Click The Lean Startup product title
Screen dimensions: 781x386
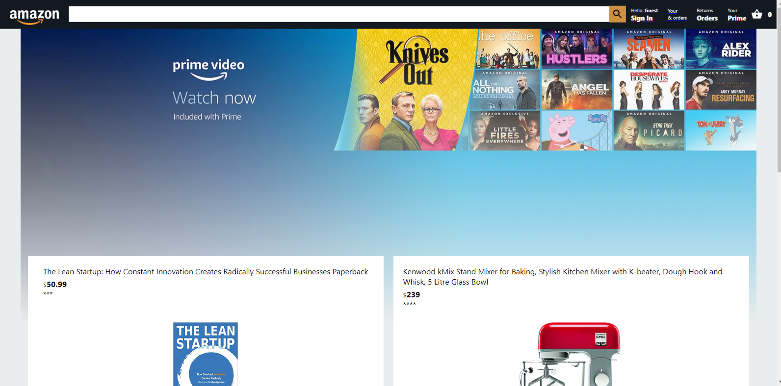(x=206, y=271)
